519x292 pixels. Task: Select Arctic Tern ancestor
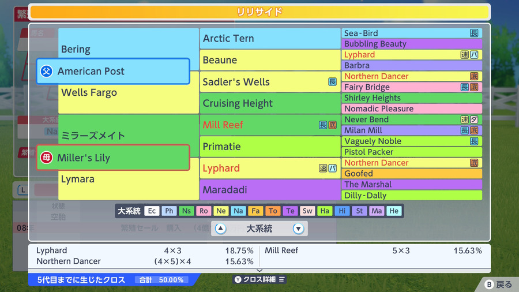(270, 39)
